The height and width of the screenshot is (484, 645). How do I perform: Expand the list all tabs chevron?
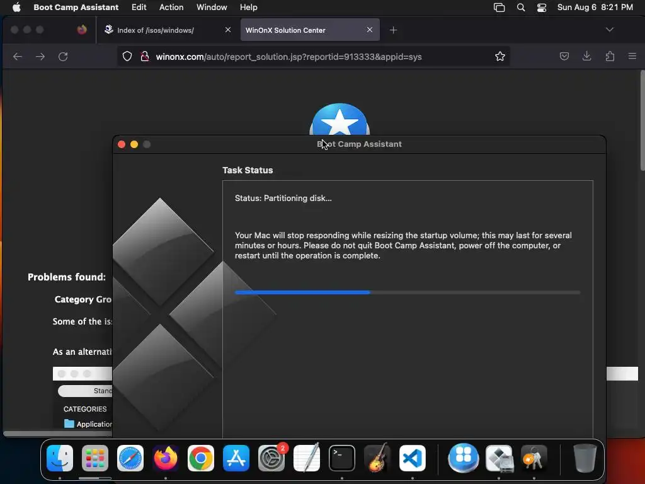[610, 30]
